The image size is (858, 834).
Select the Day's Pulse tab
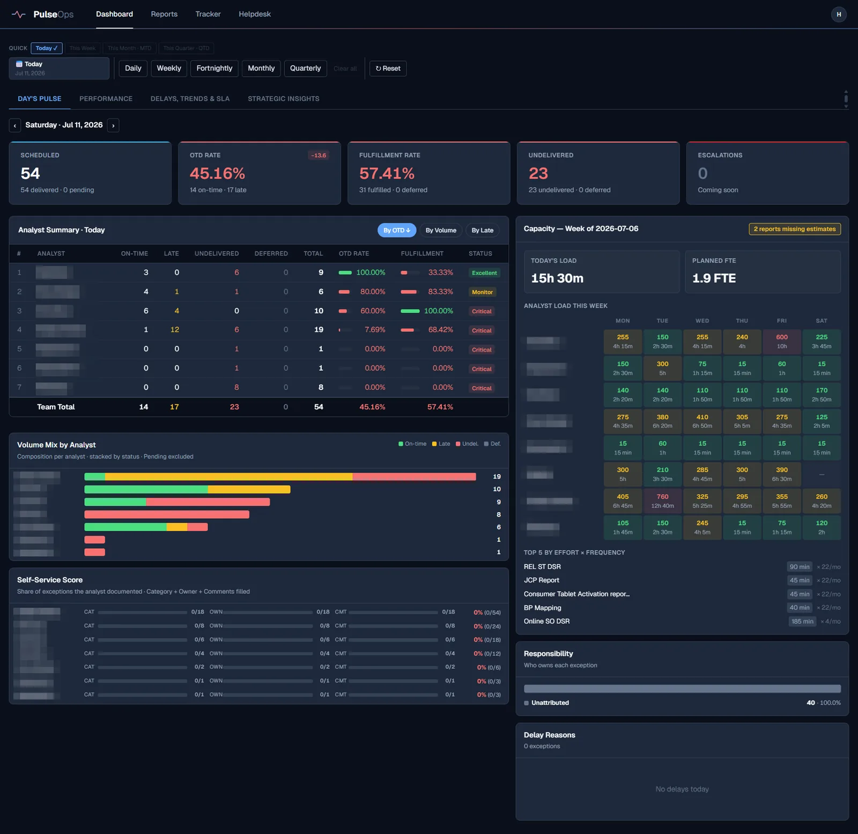pyautogui.click(x=40, y=99)
